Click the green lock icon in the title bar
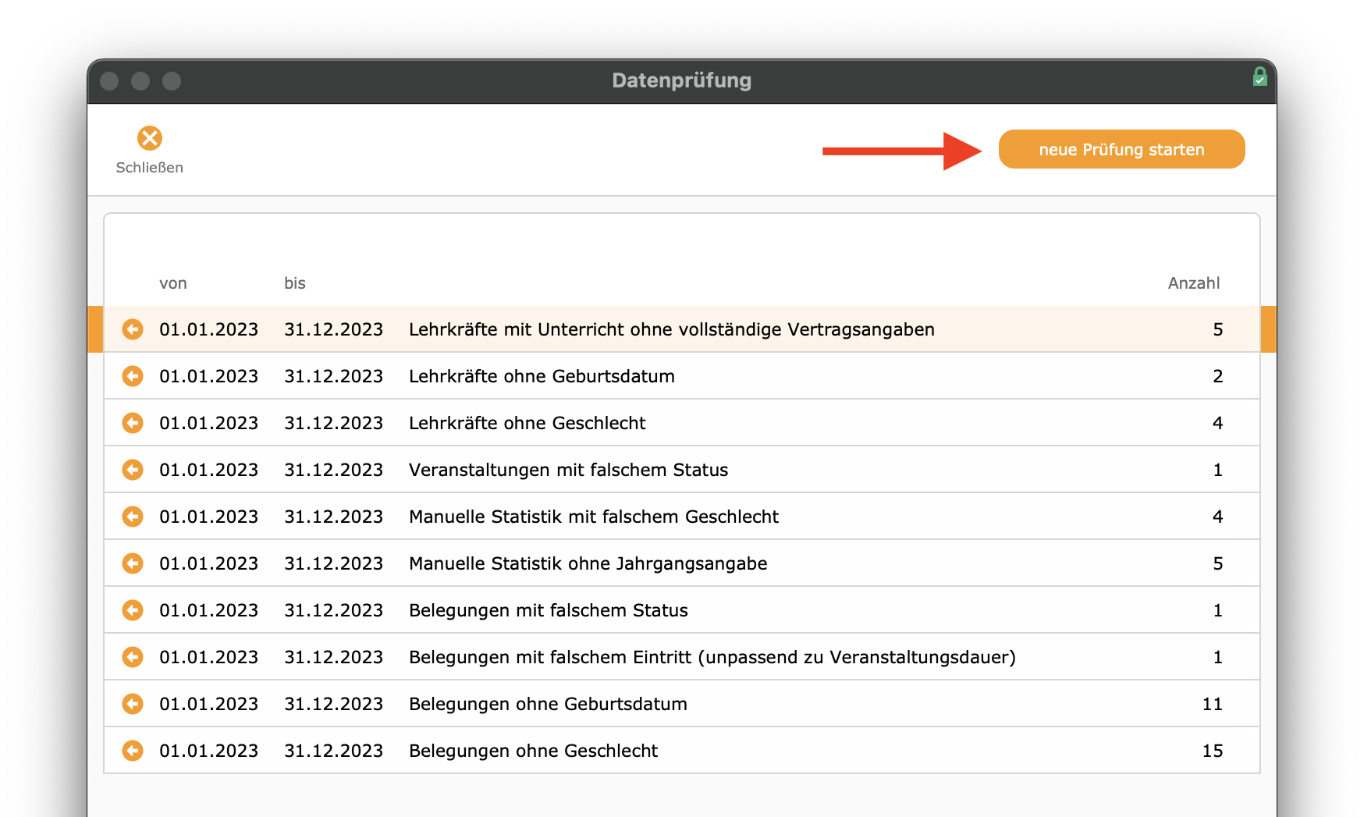Screen dimensions: 1364x817 click(1260, 78)
